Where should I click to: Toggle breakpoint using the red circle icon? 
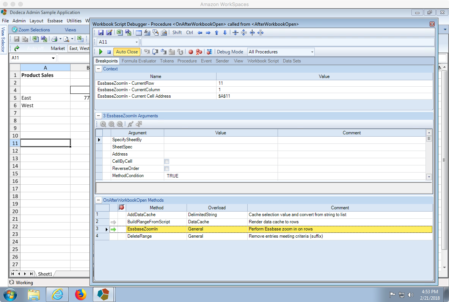(191, 52)
